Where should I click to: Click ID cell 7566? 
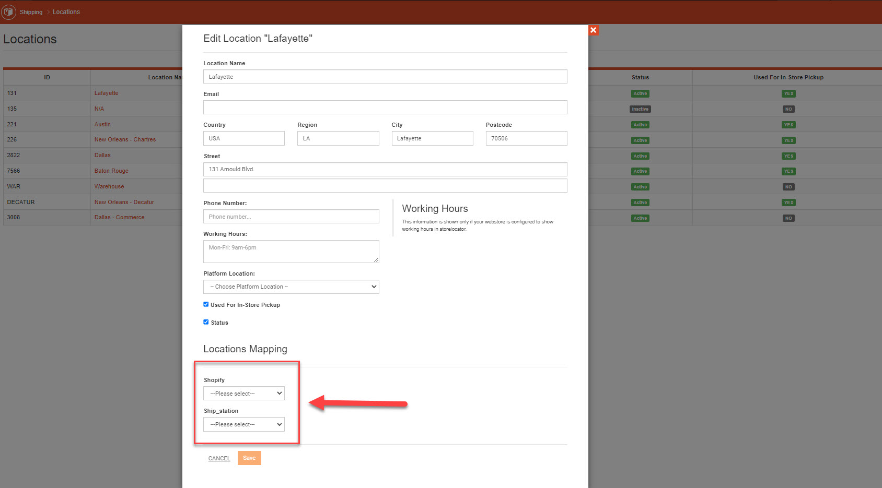point(14,171)
